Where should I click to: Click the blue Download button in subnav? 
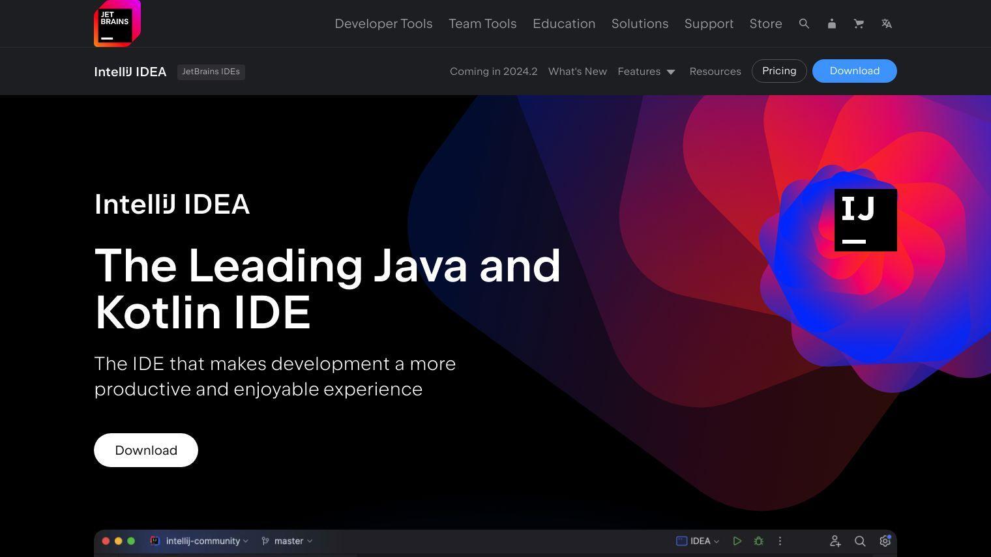pyautogui.click(x=854, y=71)
